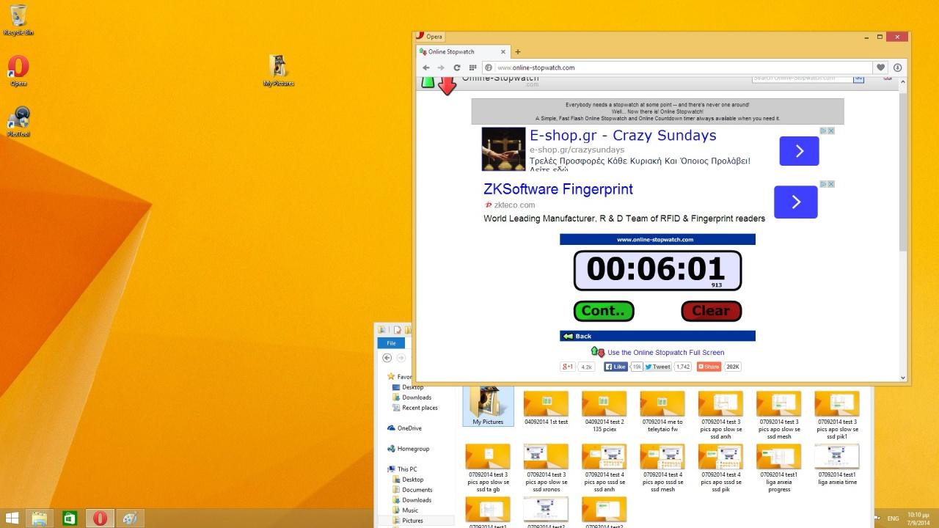Open a new Opera tab
Image resolution: width=939 pixels, height=528 pixels.
517,52
